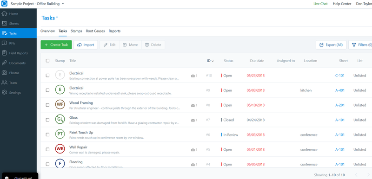
Task: Open Home in the sidebar
Action: click(x=18, y=14)
